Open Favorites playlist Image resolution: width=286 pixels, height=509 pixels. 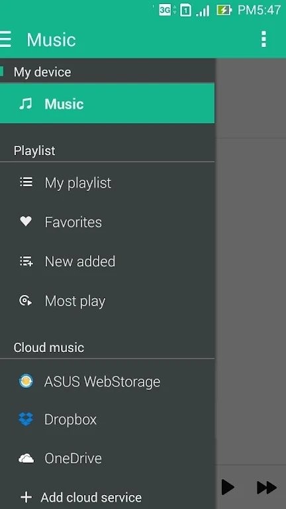pos(107,222)
